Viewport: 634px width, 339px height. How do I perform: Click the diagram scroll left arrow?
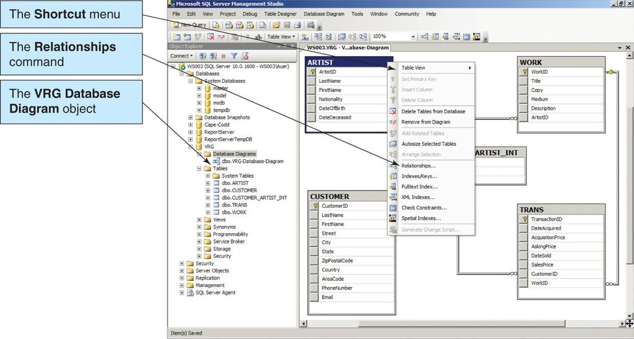pos(303,324)
